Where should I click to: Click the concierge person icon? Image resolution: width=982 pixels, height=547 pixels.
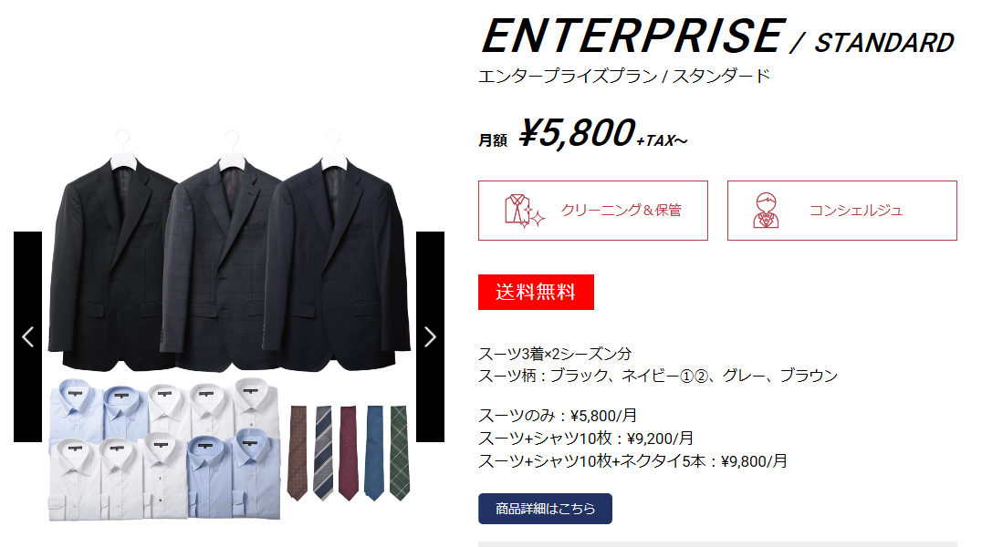click(766, 211)
